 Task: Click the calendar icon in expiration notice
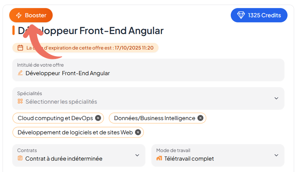20,48
